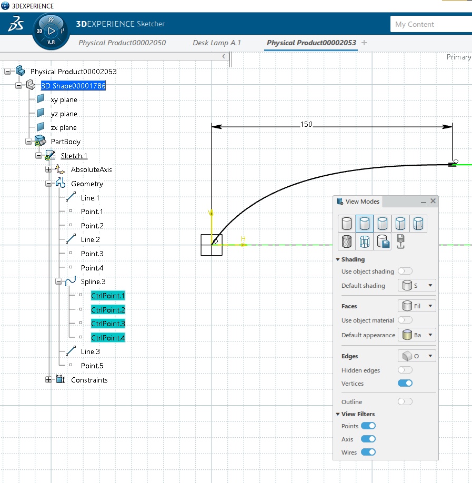The width and height of the screenshot is (472, 483).
Task: Click the Sketch.1 pencil icon
Action: [x=50, y=155]
